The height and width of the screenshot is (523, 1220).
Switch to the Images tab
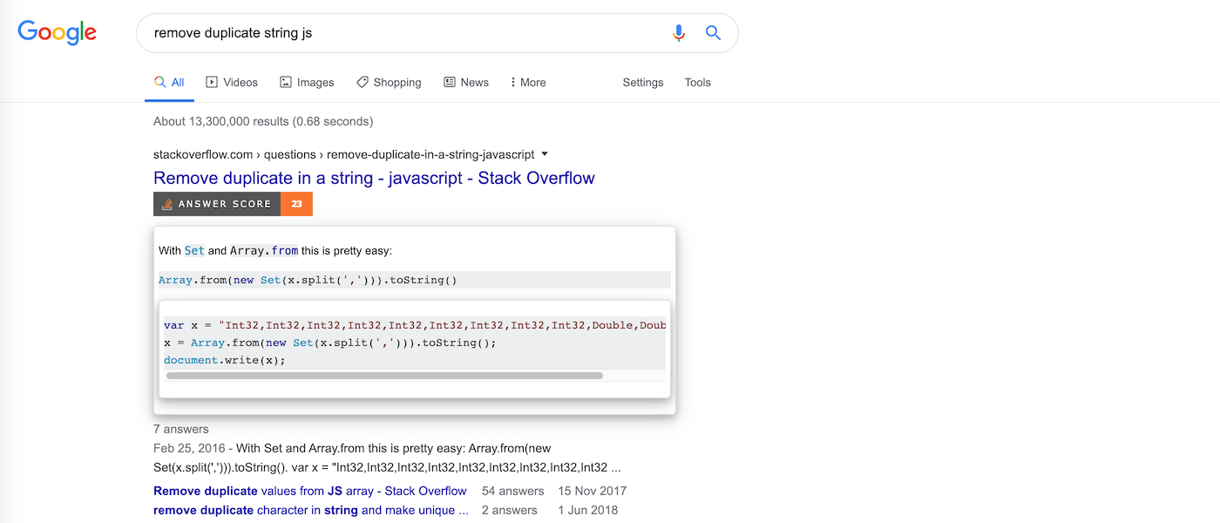307,83
